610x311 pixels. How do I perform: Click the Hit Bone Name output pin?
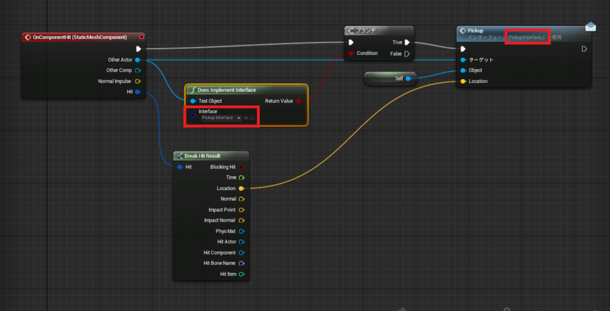pos(242,263)
